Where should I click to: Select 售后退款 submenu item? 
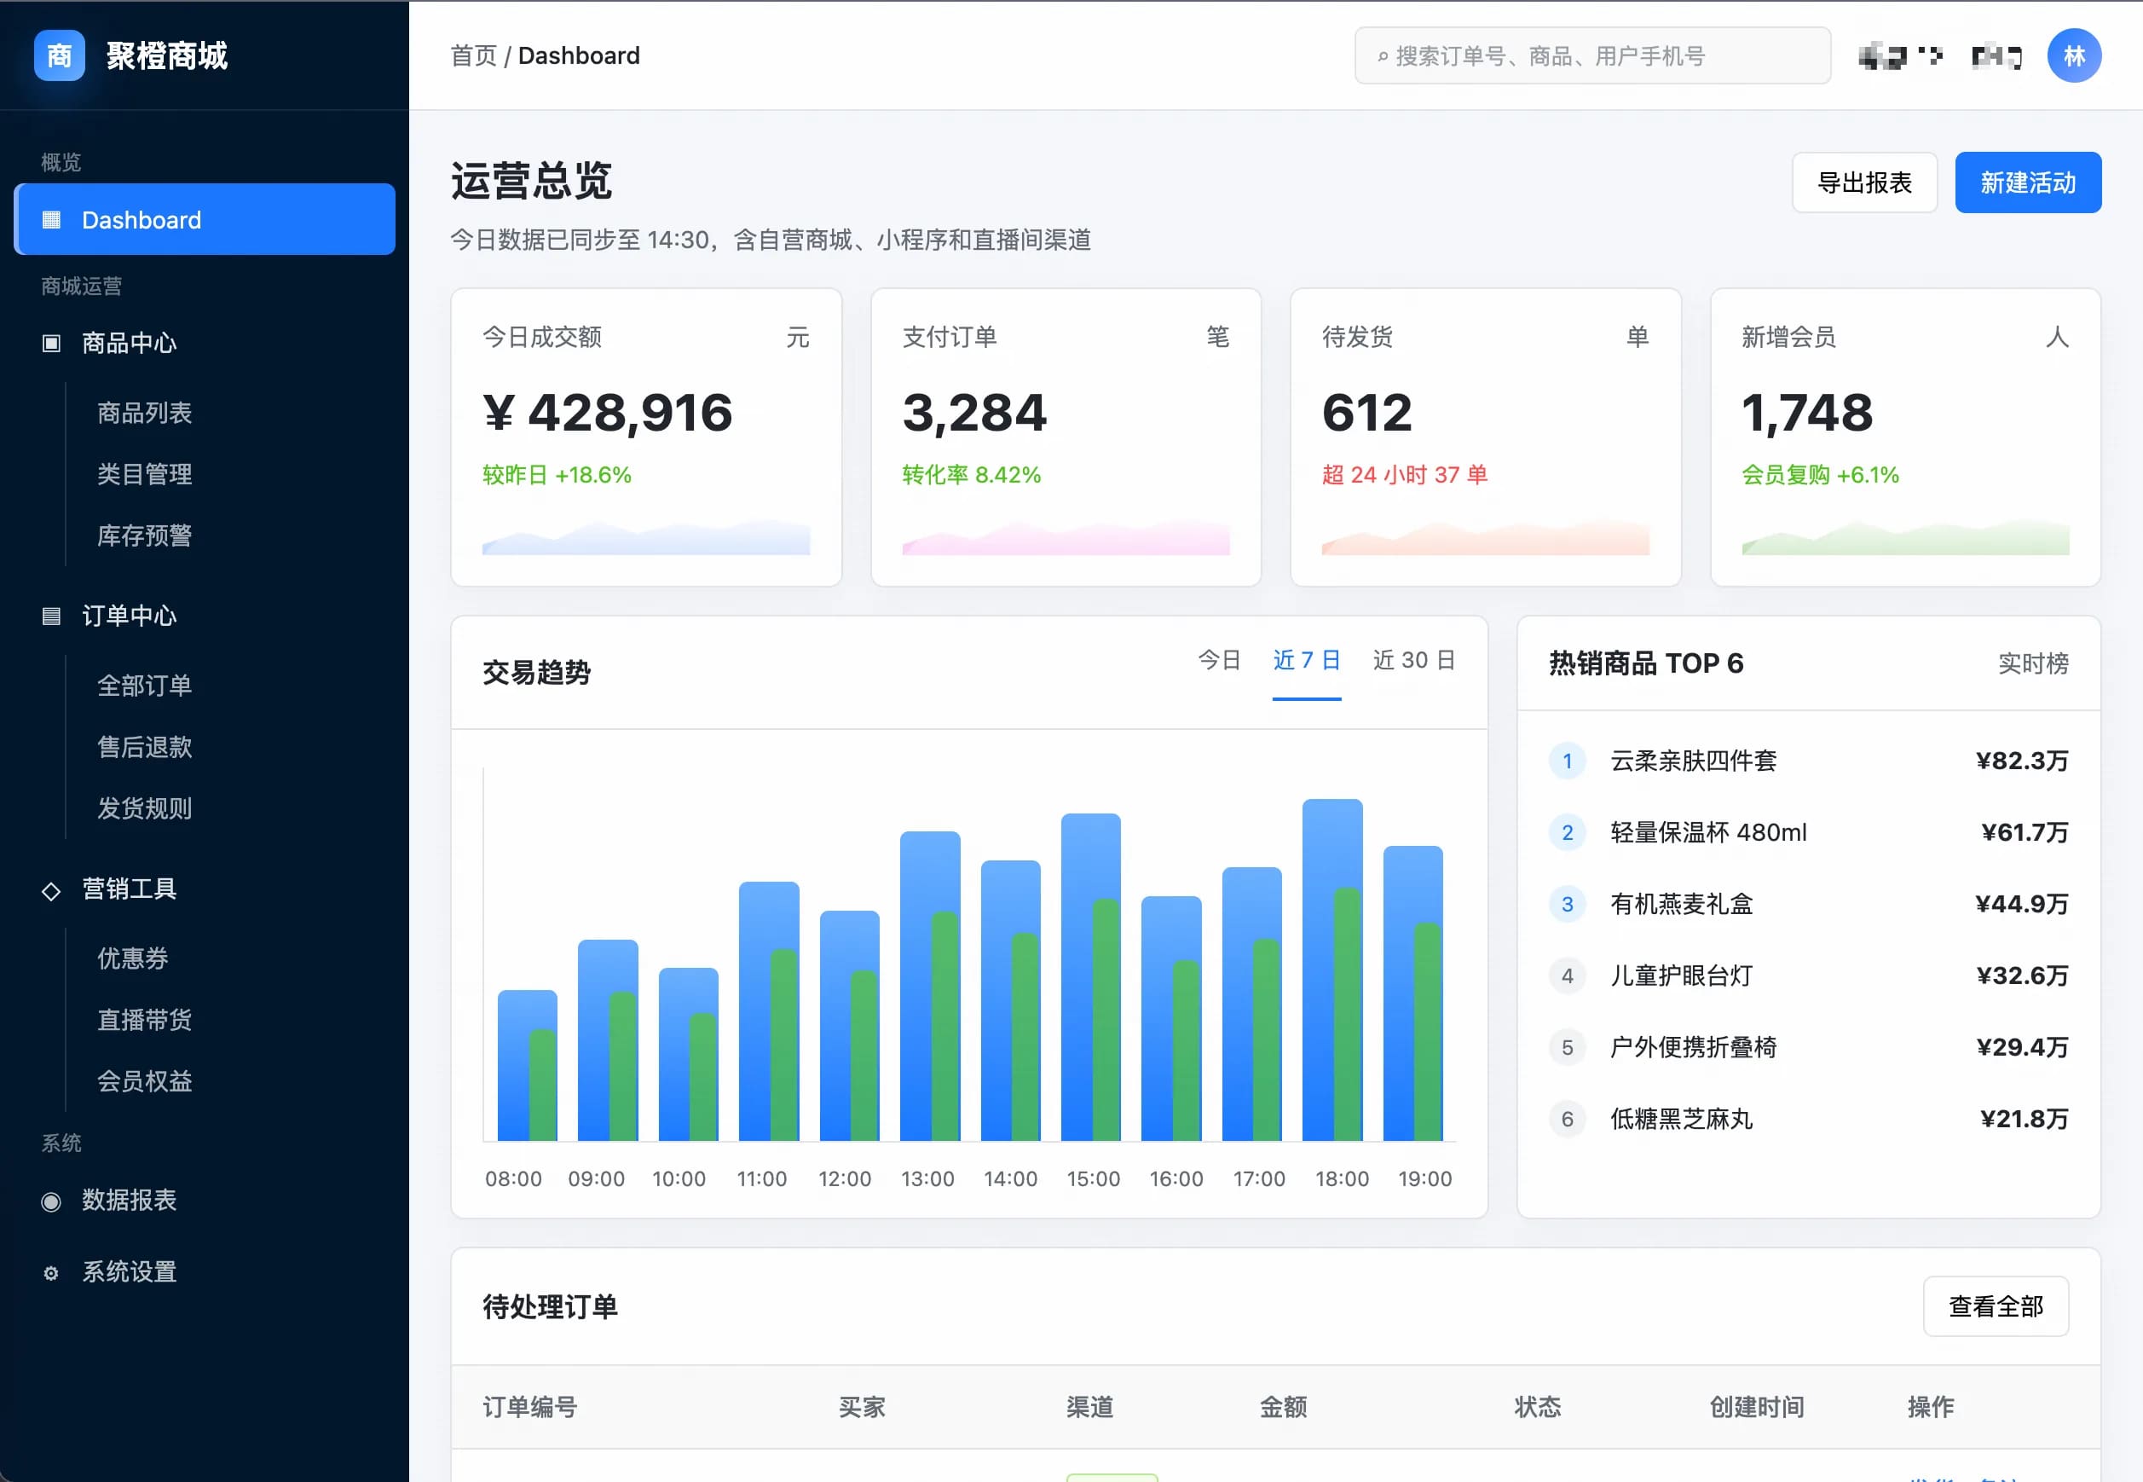[x=145, y=747]
